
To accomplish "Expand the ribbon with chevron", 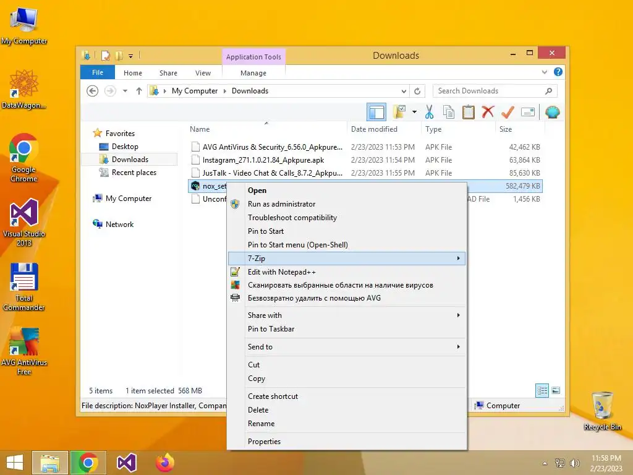I will pyautogui.click(x=545, y=72).
